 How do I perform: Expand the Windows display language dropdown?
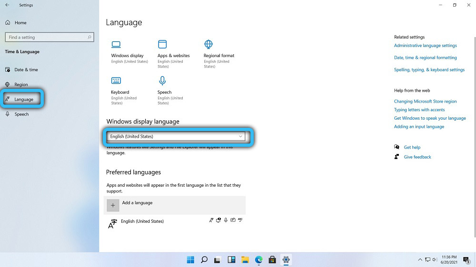pos(176,136)
